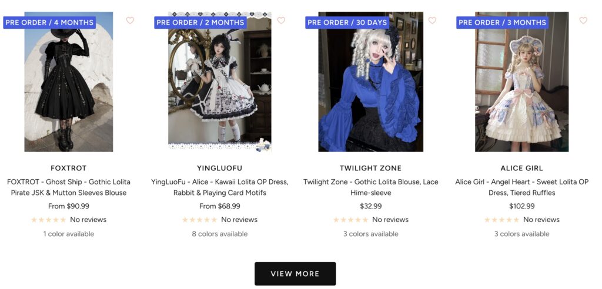Visit the ALICE GIRL brand page
The image size is (602, 289).
pyautogui.click(x=522, y=168)
